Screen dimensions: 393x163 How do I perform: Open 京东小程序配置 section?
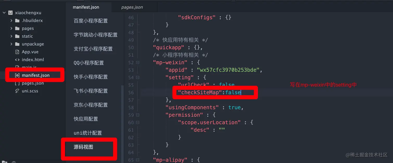(91, 105)
